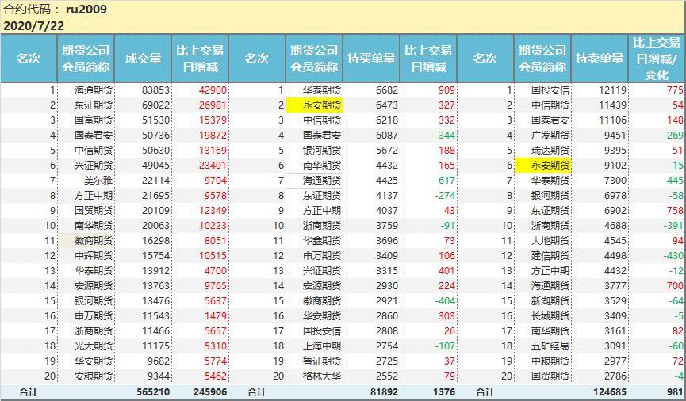Select short position value 7300

(x=615, y=180)
